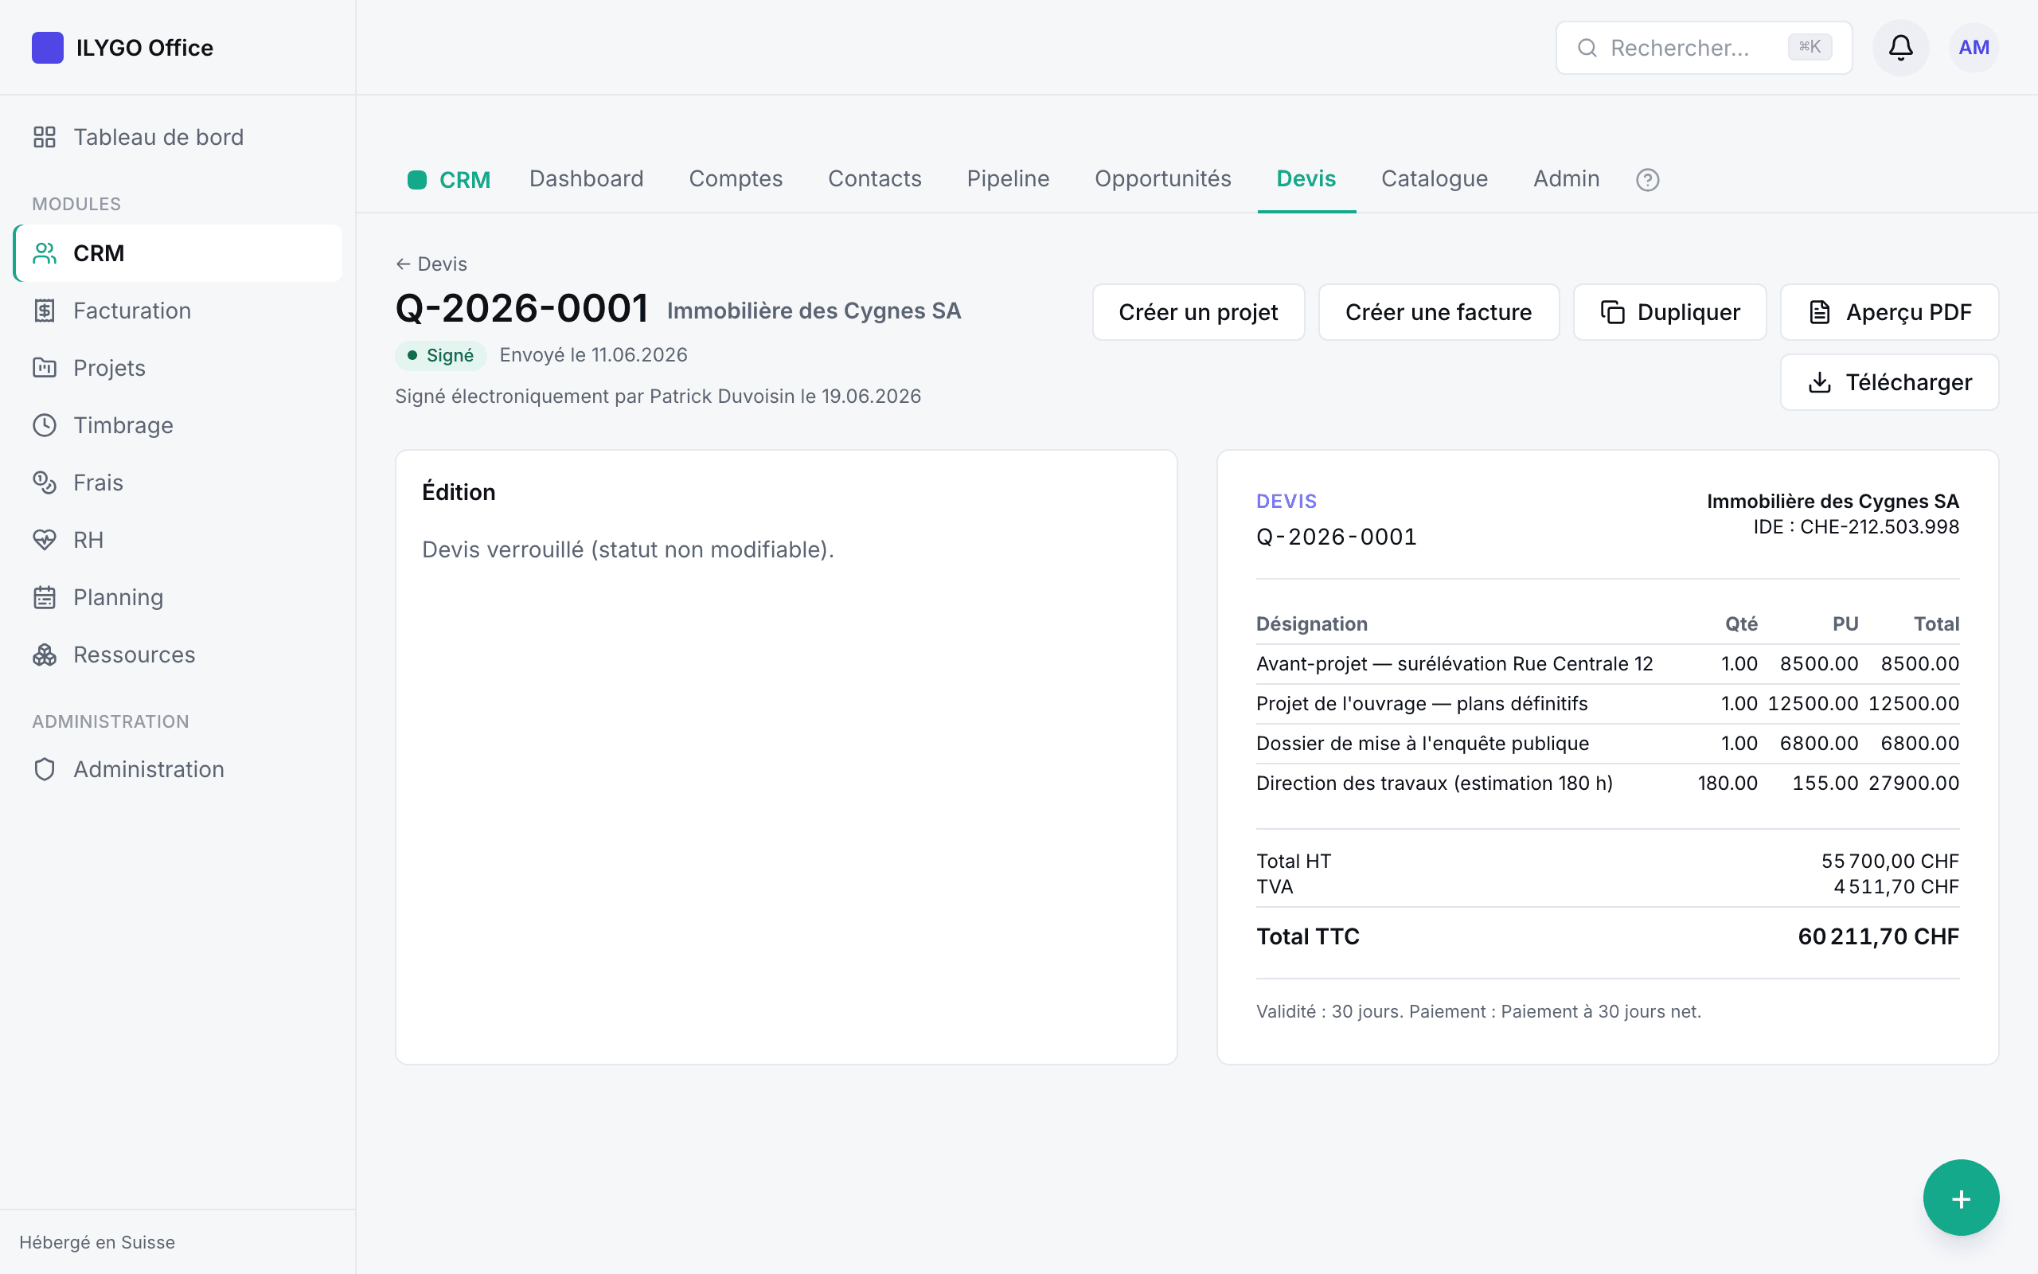Switch to the Catalogue tab
Screen dimensions: 2038x1274
[x=1435, y=178]
